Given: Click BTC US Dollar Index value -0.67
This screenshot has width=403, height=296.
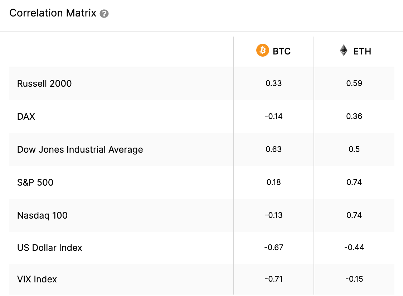Looking at the screenshot, I should coord(274,248).
